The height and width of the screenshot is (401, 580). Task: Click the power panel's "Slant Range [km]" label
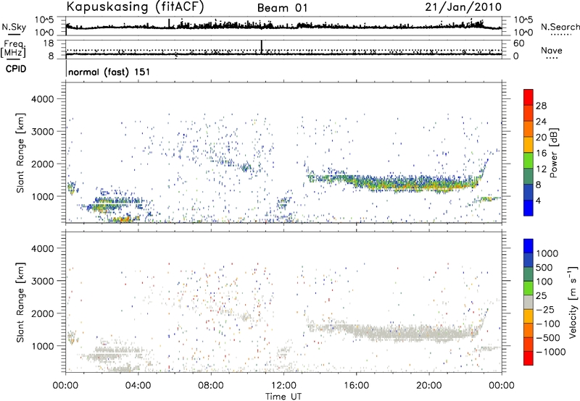pyautogui.click(x=20, y=153)
